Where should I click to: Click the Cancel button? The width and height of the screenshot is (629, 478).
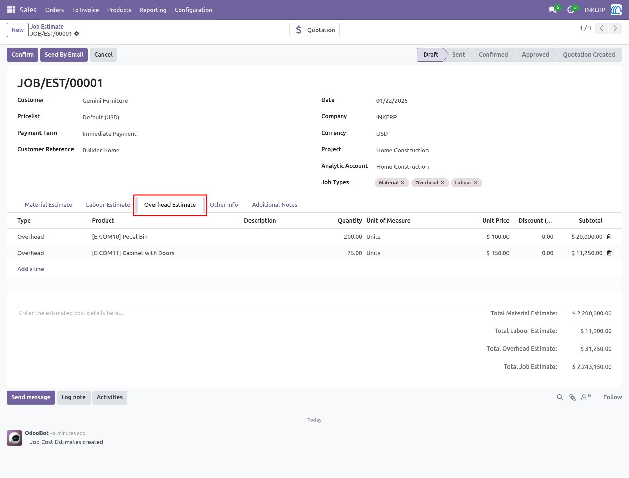pos(103,55)
